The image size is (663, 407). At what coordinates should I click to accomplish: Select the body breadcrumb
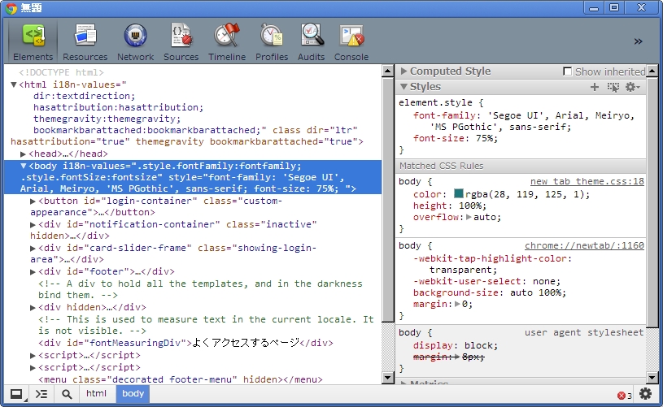(x=133, y=393)
